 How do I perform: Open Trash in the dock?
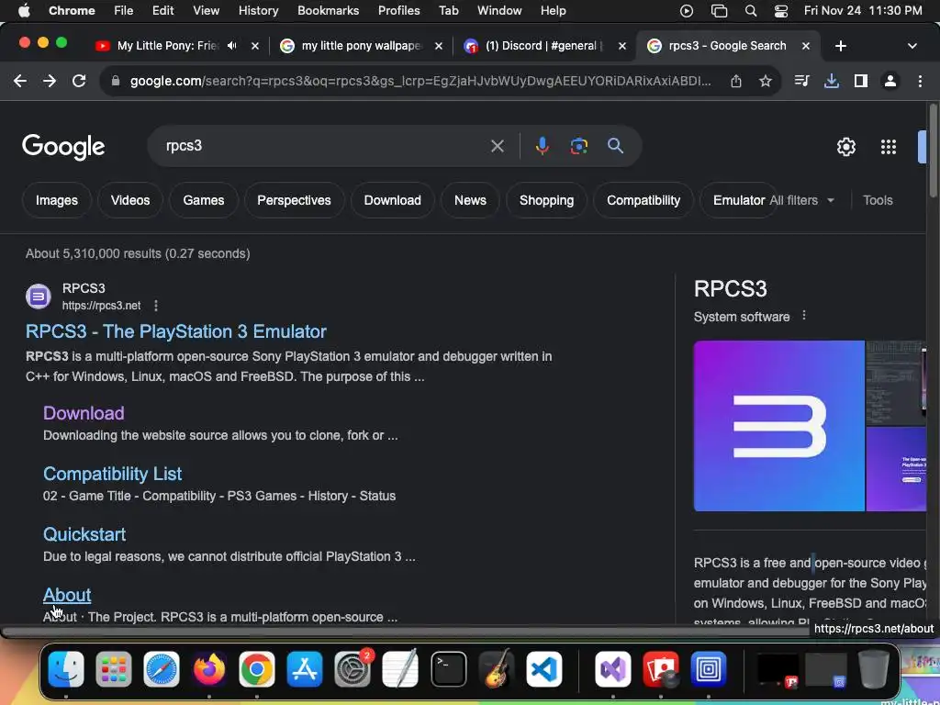pyautogui.click(x=873, y=668)
